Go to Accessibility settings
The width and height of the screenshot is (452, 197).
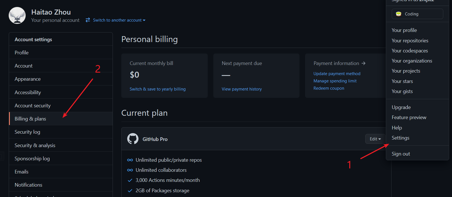[61, 92]
